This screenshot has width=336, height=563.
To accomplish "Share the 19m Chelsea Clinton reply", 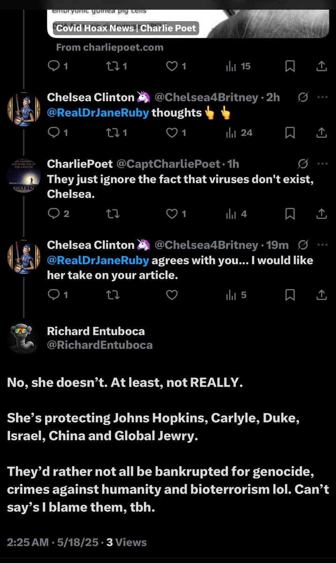I will click(321, 295).
